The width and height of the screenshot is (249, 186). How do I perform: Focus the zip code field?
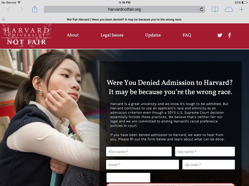pyautogui.click(x=209, y=165)
